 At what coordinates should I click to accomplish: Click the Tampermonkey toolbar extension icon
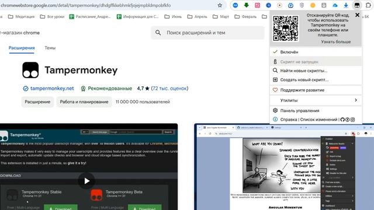[x=357, y=5]
